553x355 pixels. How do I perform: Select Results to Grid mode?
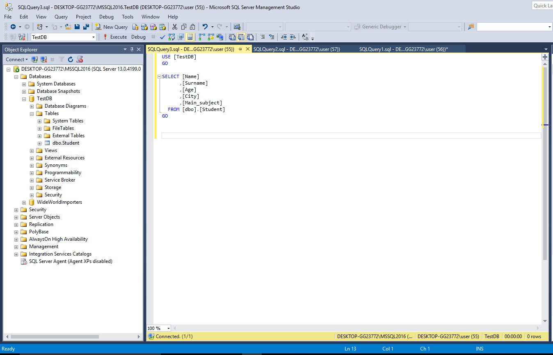point(241,37)
